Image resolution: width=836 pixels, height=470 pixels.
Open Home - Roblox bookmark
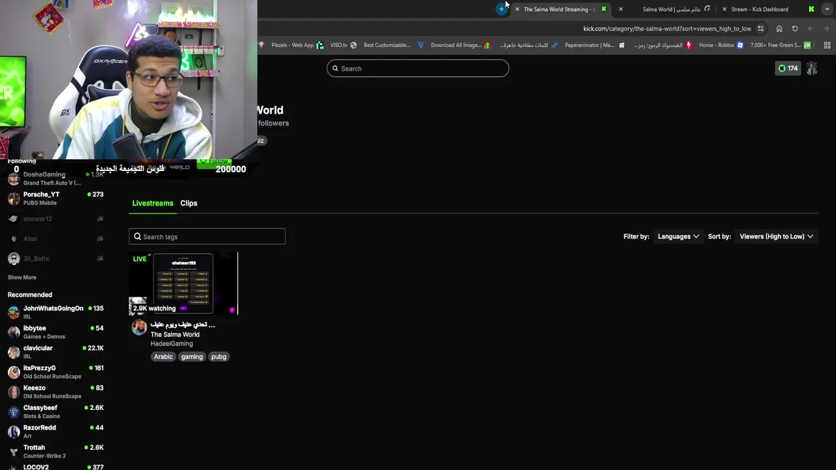[x=721, y=45]
